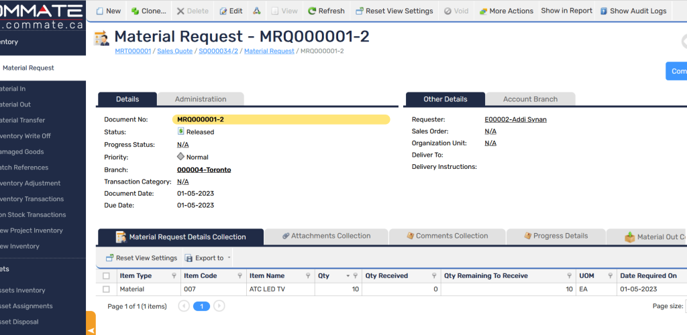687x335 pixels.
Task: Click the Qty column sort arrow
Action: pos(348,276)
